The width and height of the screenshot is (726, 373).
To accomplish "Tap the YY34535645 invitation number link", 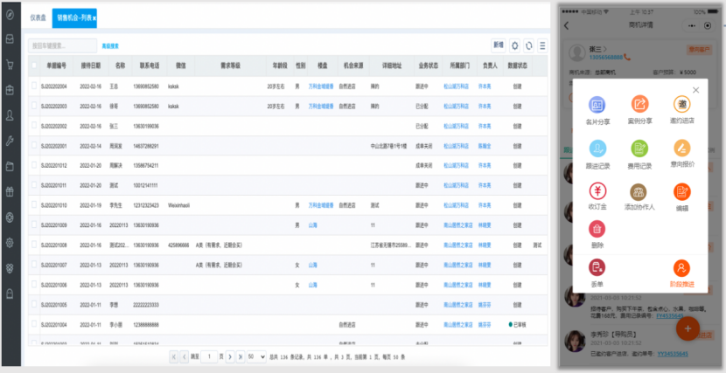I will [x=673, y=354].
